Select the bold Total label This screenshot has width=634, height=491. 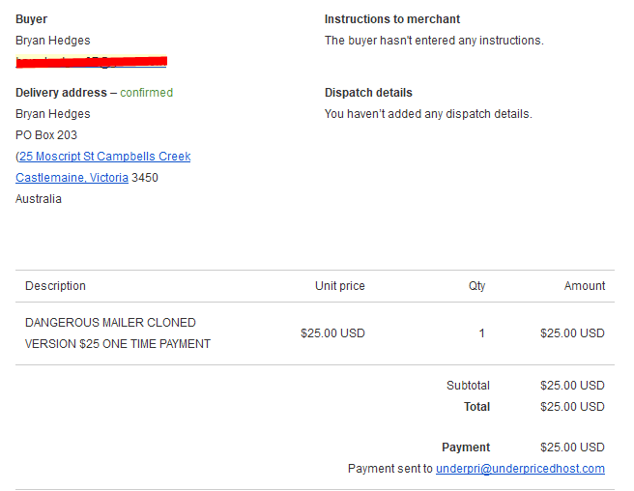[x=476, y=407]
